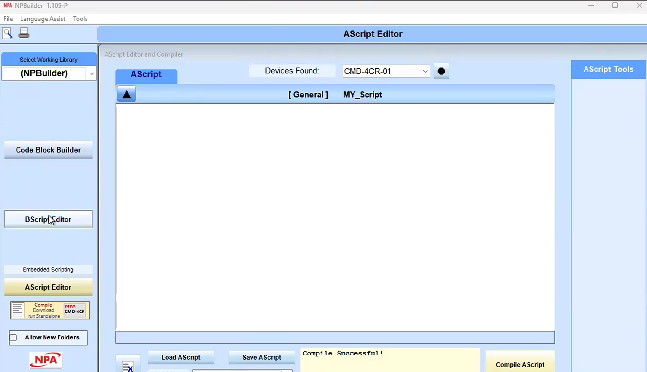
Task: Open the Tools menu
Action: [80, 19]
